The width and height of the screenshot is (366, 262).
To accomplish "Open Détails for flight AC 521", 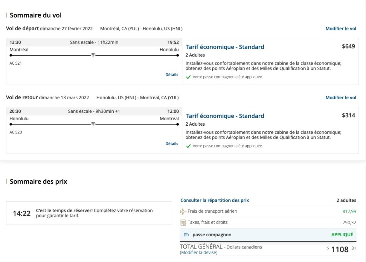I will click(172, 75).
